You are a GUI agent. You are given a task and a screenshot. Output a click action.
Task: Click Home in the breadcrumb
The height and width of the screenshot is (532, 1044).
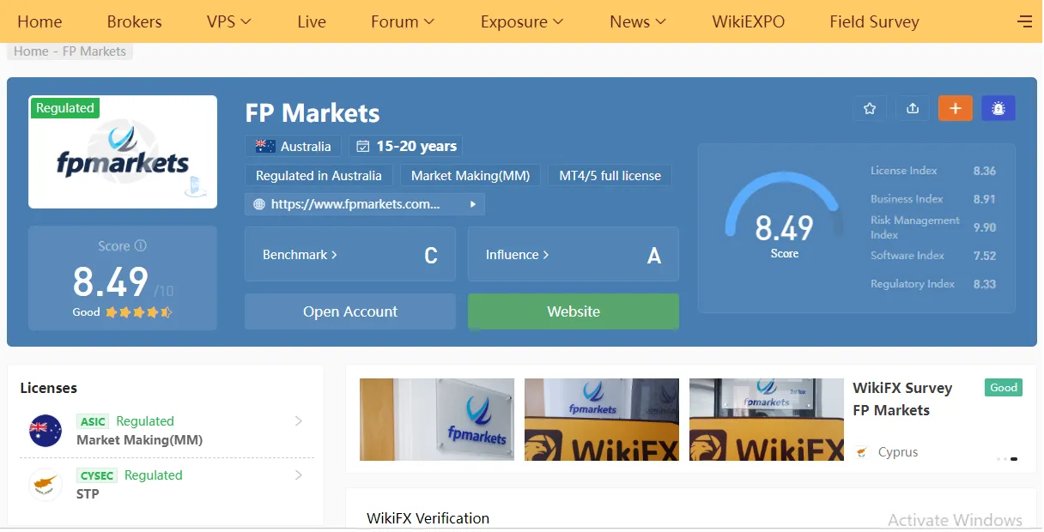(x=31, y=51)
